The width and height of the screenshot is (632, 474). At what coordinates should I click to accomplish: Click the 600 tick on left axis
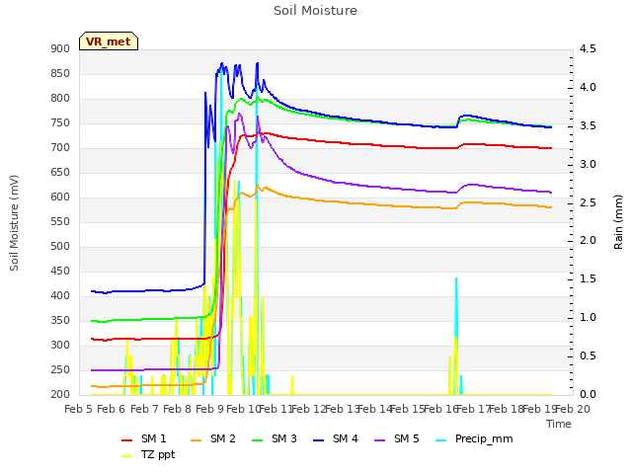point(60,197)
